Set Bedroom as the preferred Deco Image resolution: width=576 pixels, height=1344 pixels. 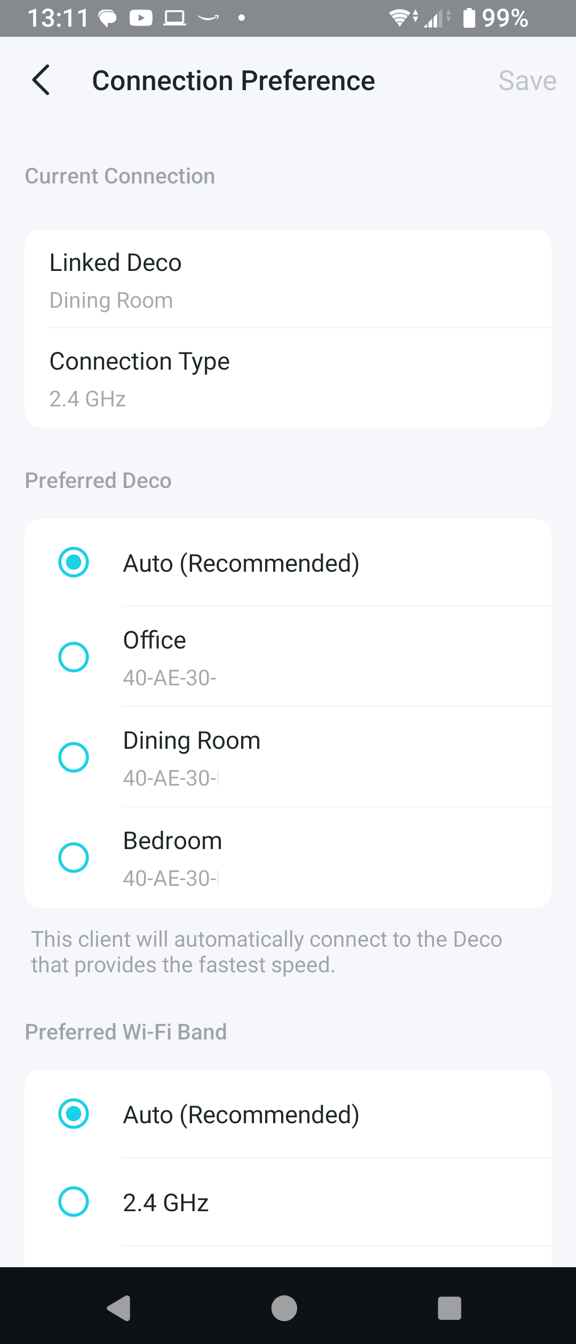[x=74, y=858]
